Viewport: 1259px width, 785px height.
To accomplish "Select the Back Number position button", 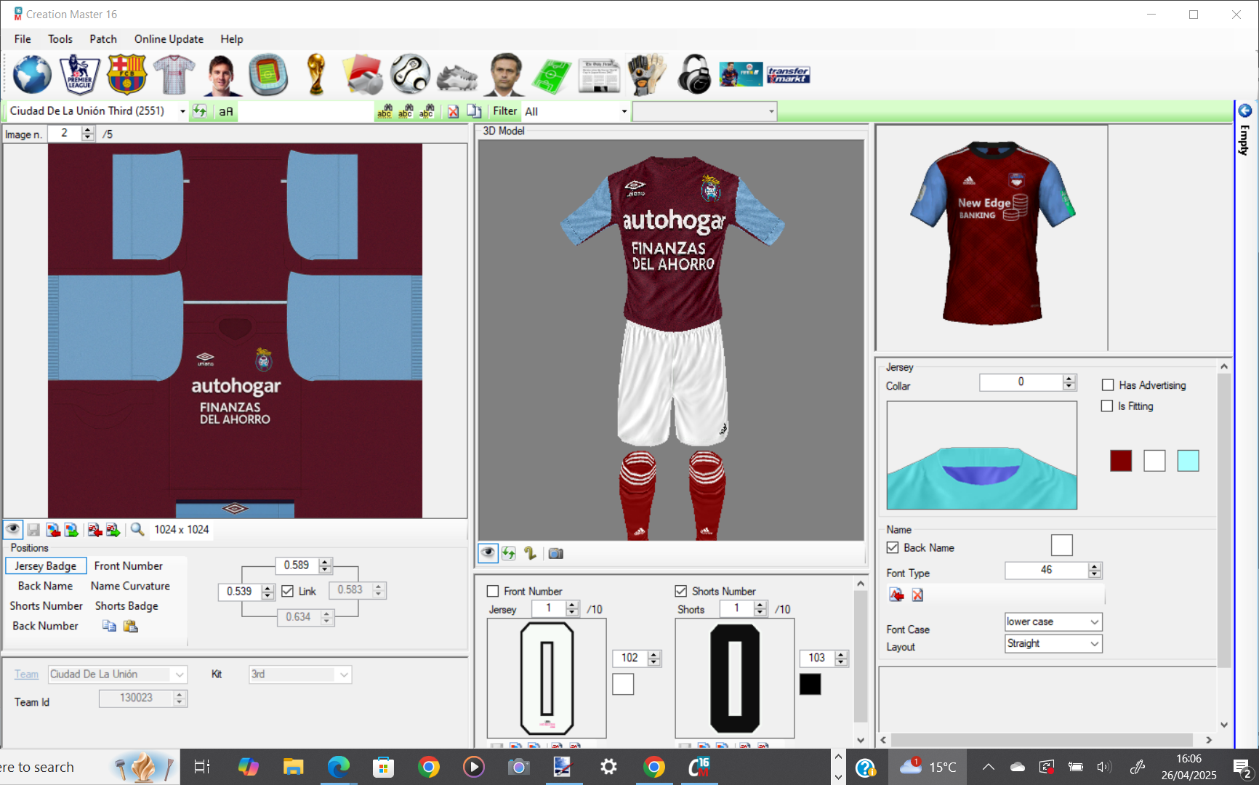I will coord(45,626).
